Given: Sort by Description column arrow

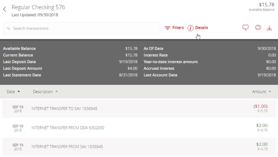Looking at the screenshot, I should point(56,92).
